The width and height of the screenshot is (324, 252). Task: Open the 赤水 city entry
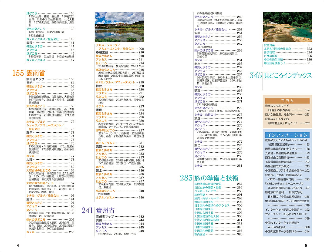pyautogui.click(x=218, y=63)
